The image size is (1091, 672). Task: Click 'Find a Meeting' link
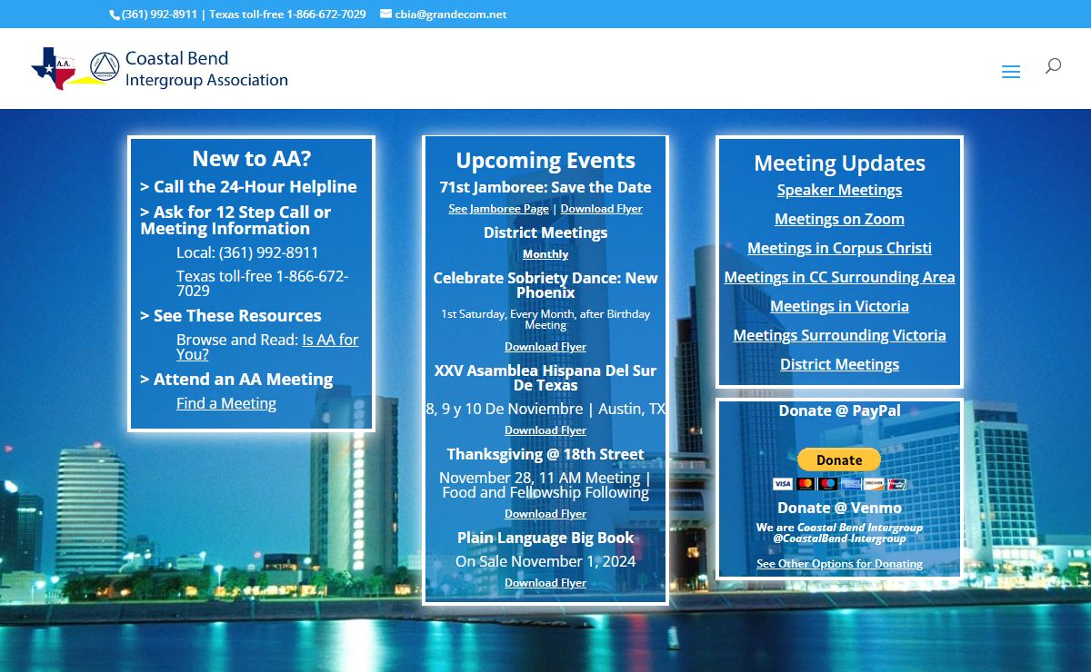(x=226, y=403)
